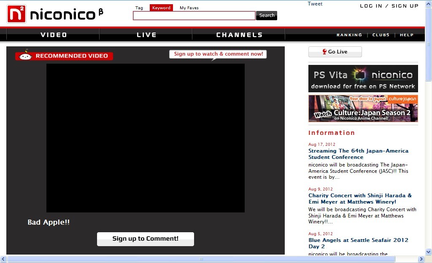Open the PS Vita niconico banner

point(363,78)
